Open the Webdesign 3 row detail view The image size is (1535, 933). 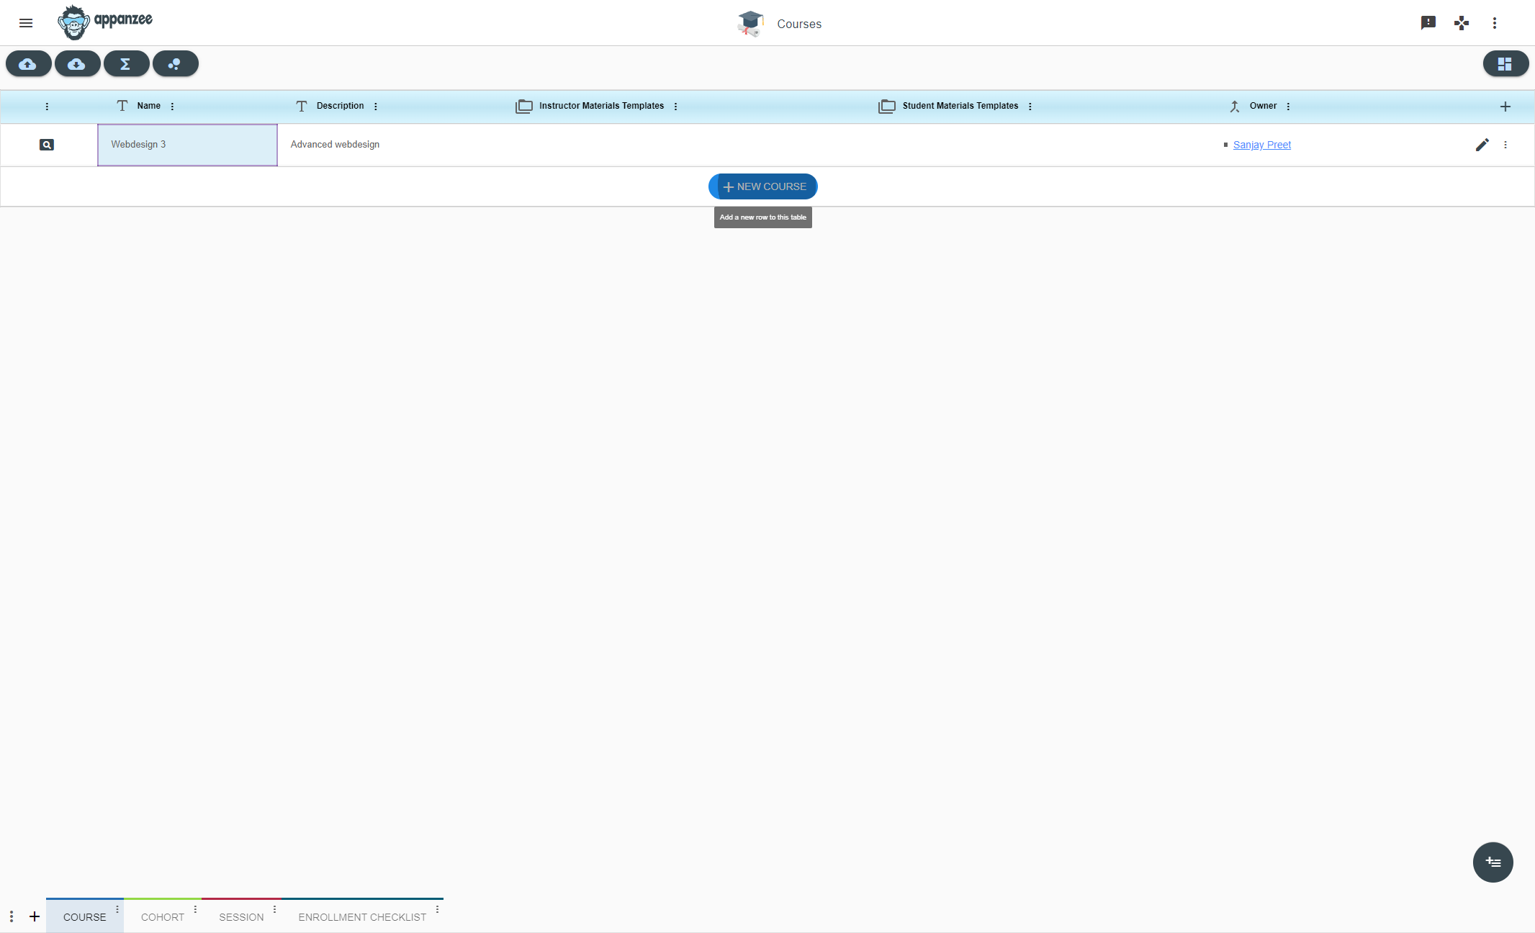coord(47,145)
